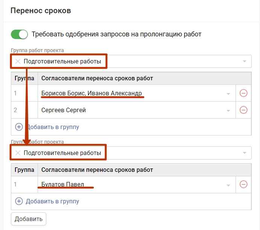
Task: Toggle the extension request approval switch
Action: [20, 34]
